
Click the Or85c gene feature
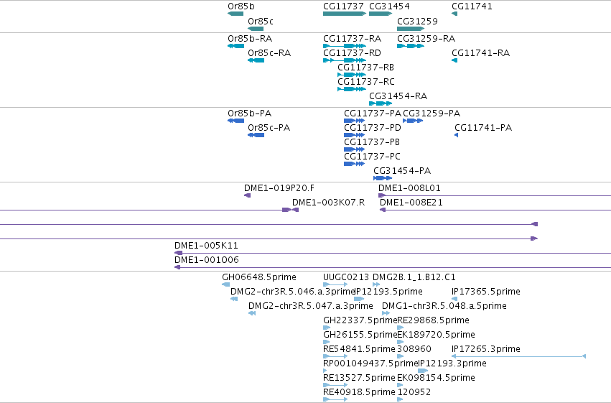[x=256, y=29]
